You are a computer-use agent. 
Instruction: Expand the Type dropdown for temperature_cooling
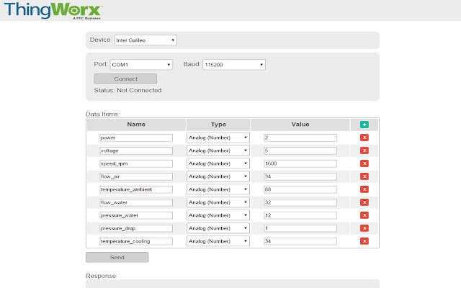tap(218, 241)
